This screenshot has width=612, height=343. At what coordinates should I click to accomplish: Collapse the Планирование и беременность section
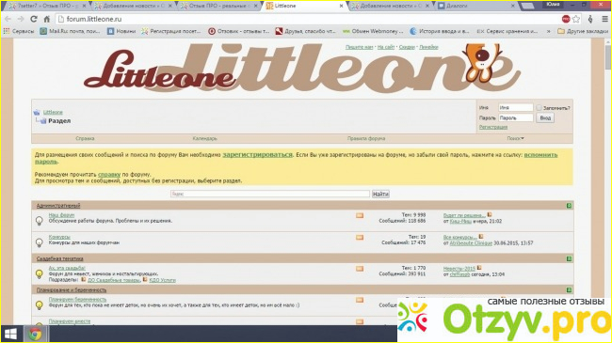click(x=569, y=290)
